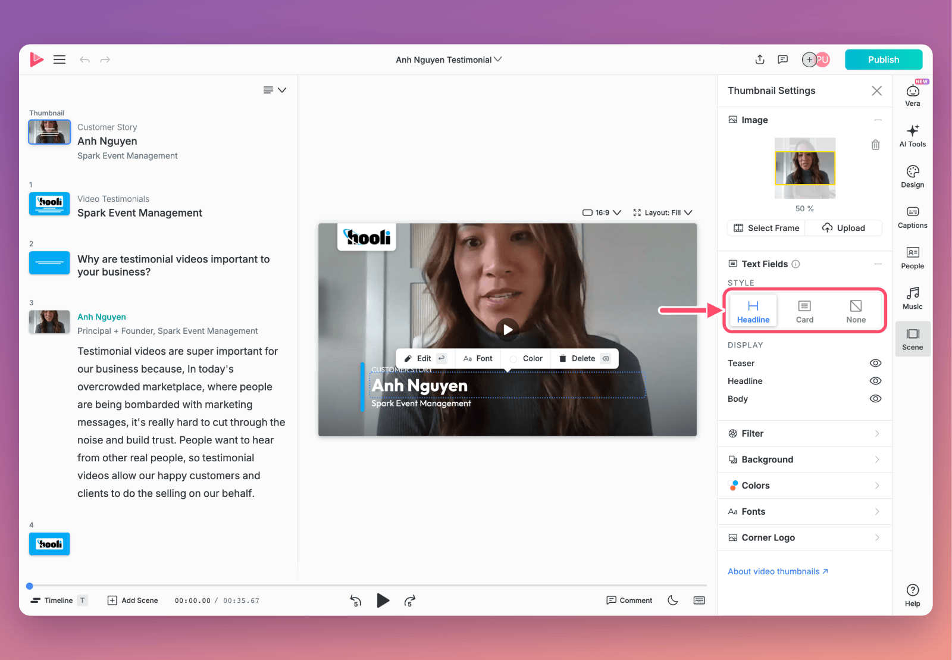Toggle dark mode moon icon

click(673, 600)
